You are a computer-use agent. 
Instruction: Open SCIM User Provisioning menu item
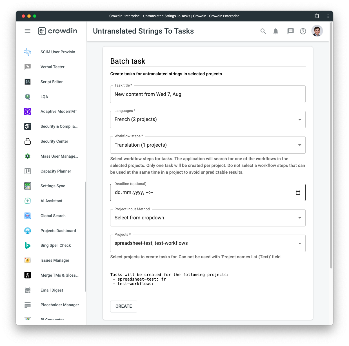tap(51, 52)
